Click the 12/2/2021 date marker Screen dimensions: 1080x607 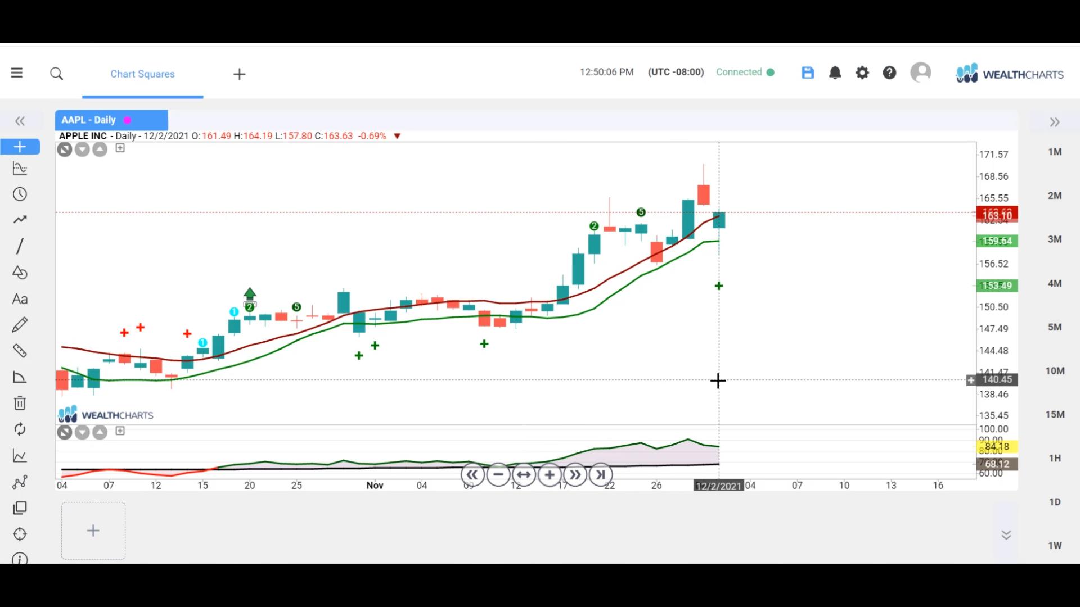(x=718, y=486)
